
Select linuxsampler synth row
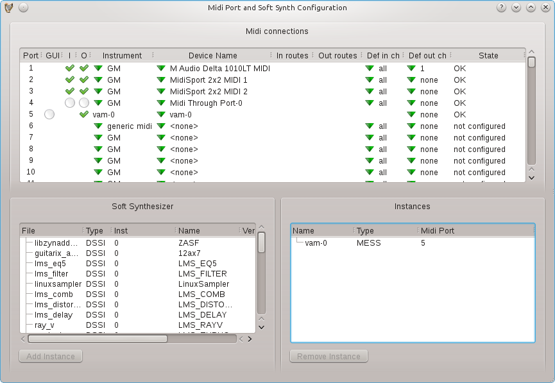(x=137, y=284)
